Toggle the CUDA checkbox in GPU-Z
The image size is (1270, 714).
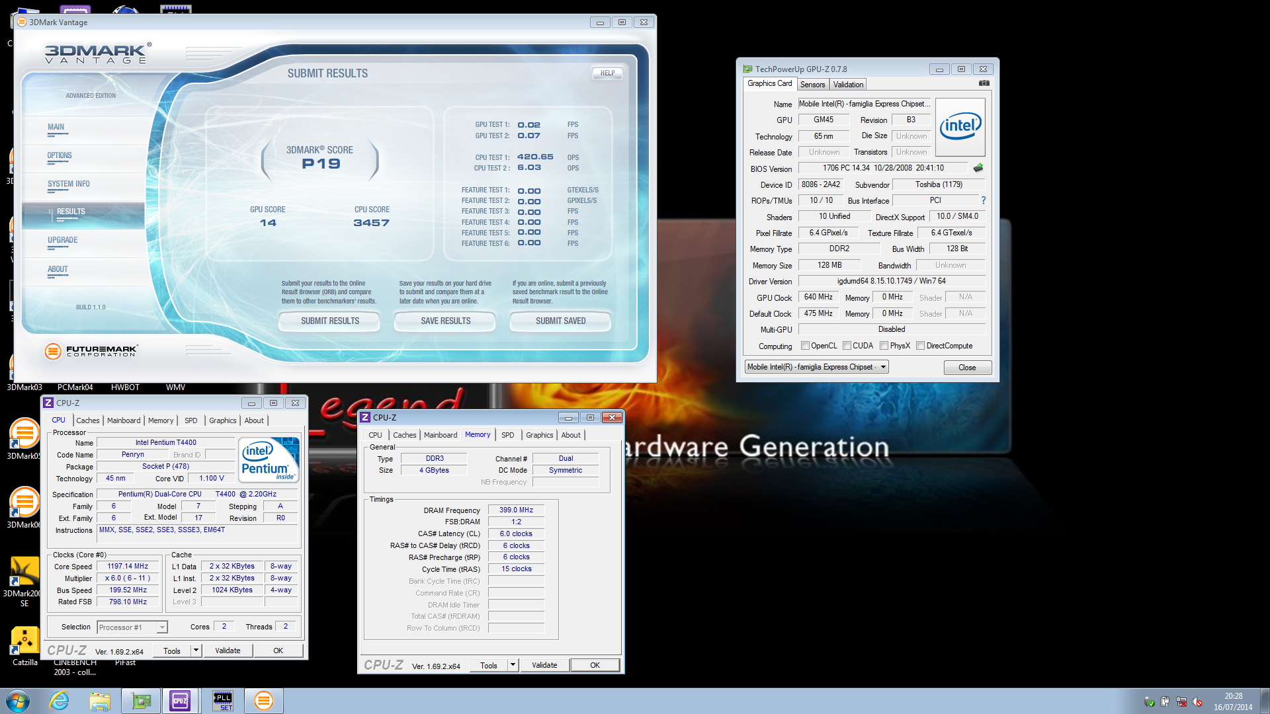(x=847, y=346)
